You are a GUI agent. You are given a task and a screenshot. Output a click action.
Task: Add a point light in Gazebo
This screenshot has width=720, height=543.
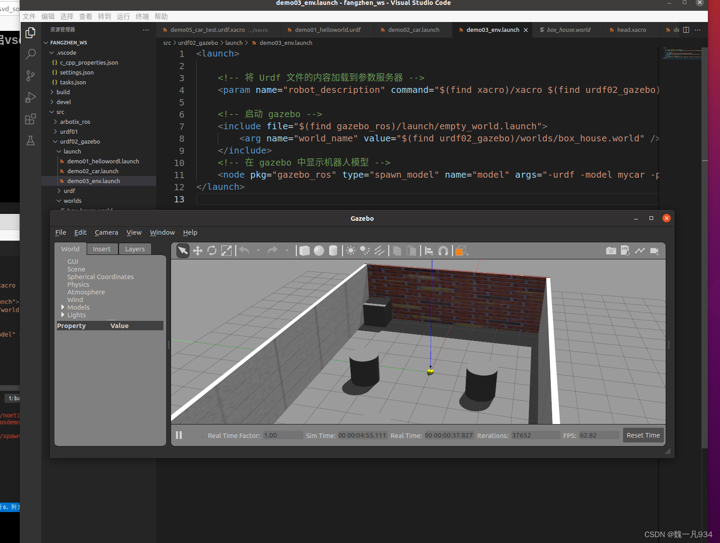pos(351,250)
